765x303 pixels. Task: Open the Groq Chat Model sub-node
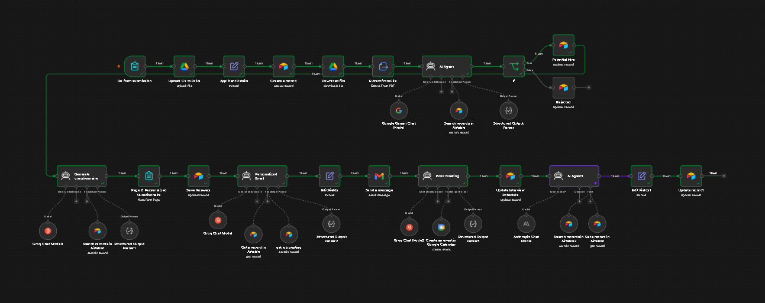point(218,220)
